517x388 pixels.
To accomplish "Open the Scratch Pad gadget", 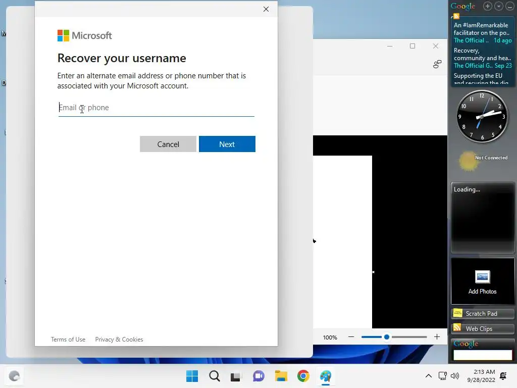I will pyautogui.click(x=482, y=313).
